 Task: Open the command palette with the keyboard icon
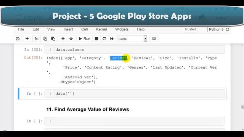pos(154,39)
